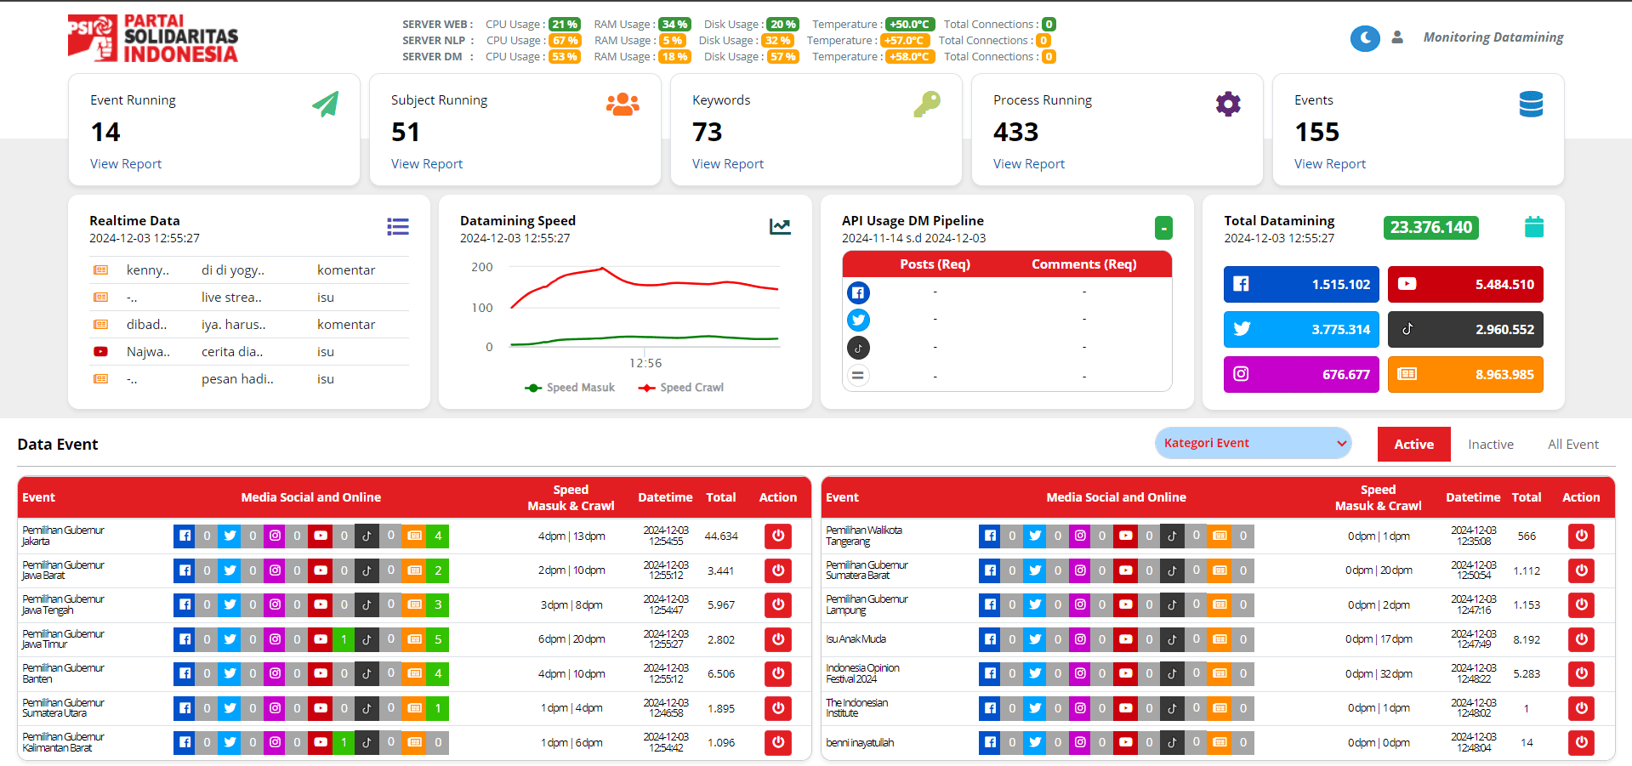Toggle dark mode with the moon icon
The image size is (1632, 766).
1364,38
